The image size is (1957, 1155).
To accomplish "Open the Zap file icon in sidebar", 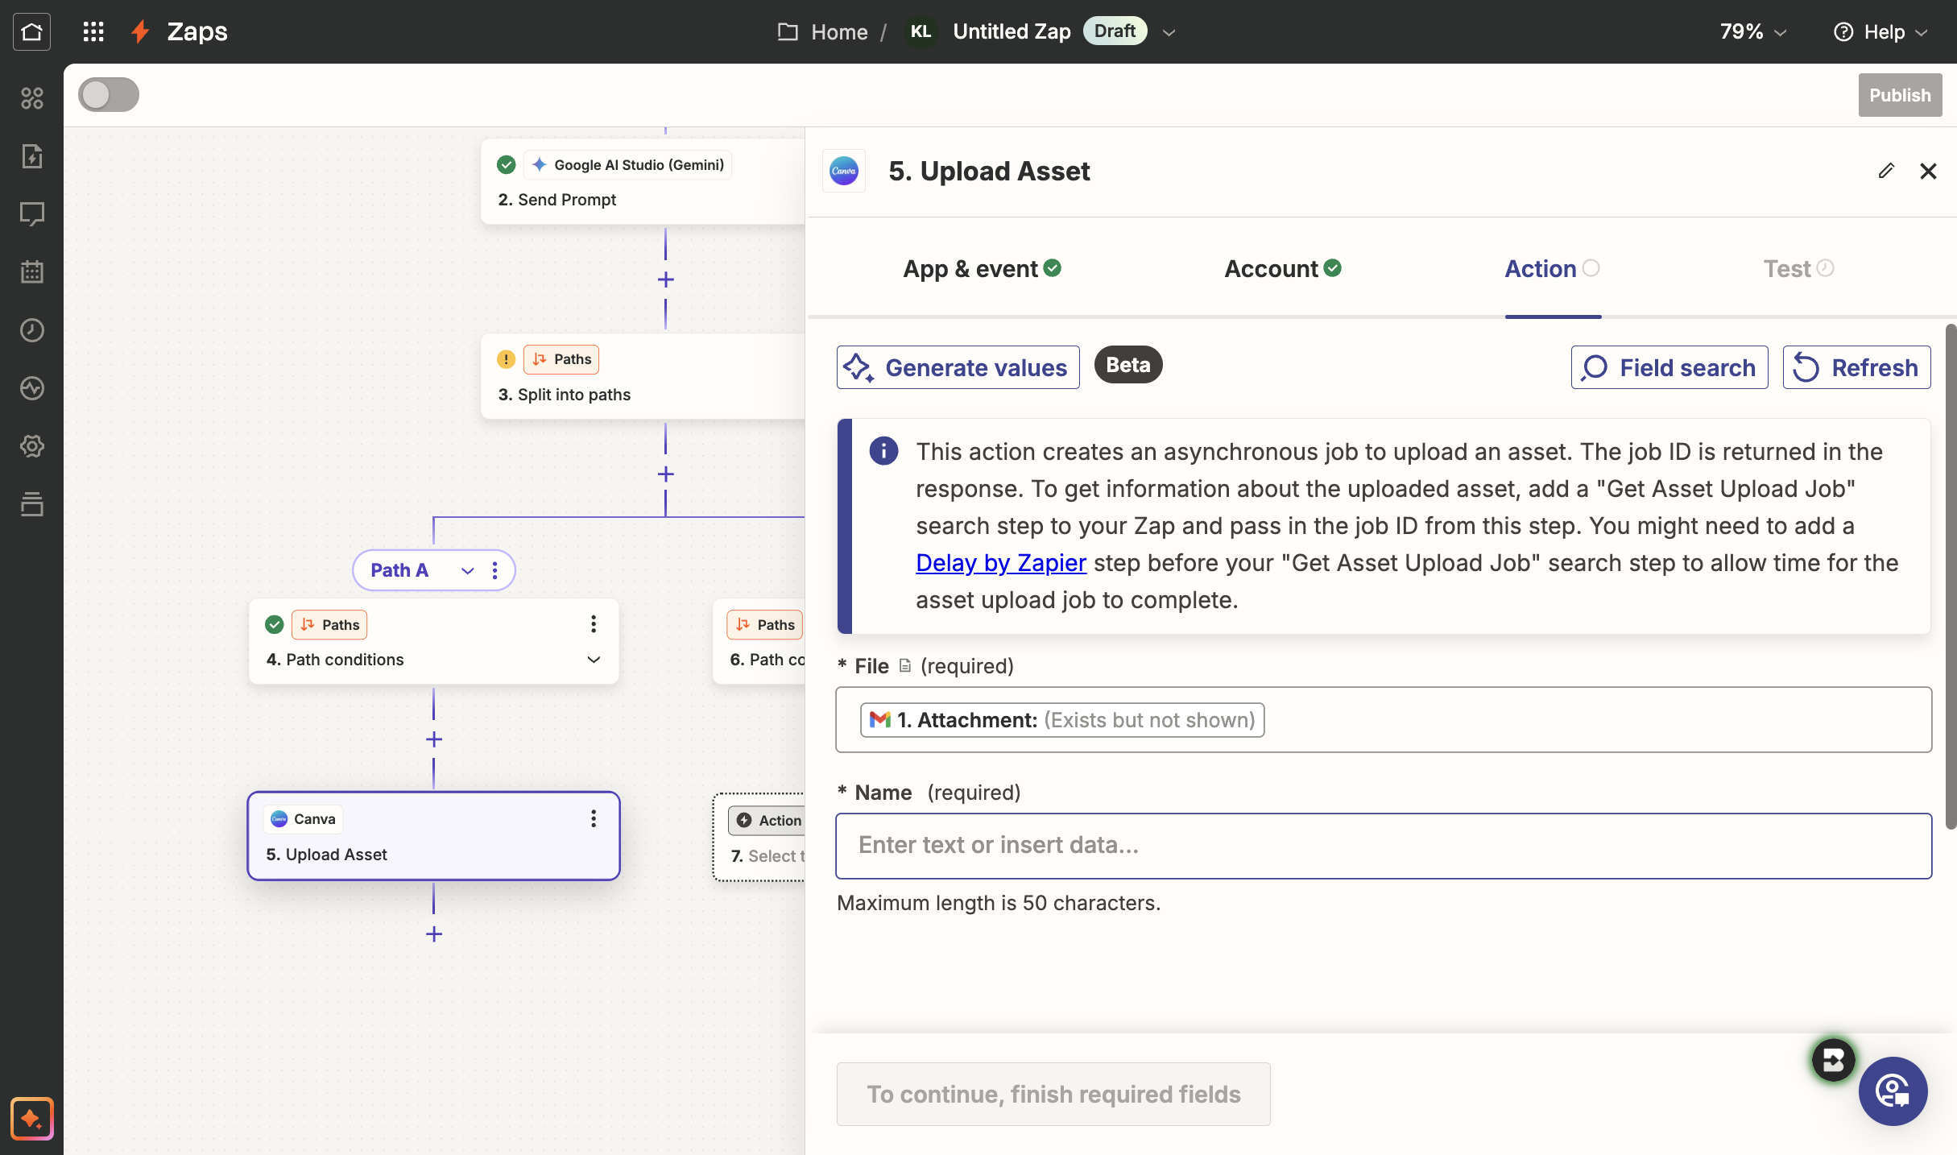I will click(31, 155).
